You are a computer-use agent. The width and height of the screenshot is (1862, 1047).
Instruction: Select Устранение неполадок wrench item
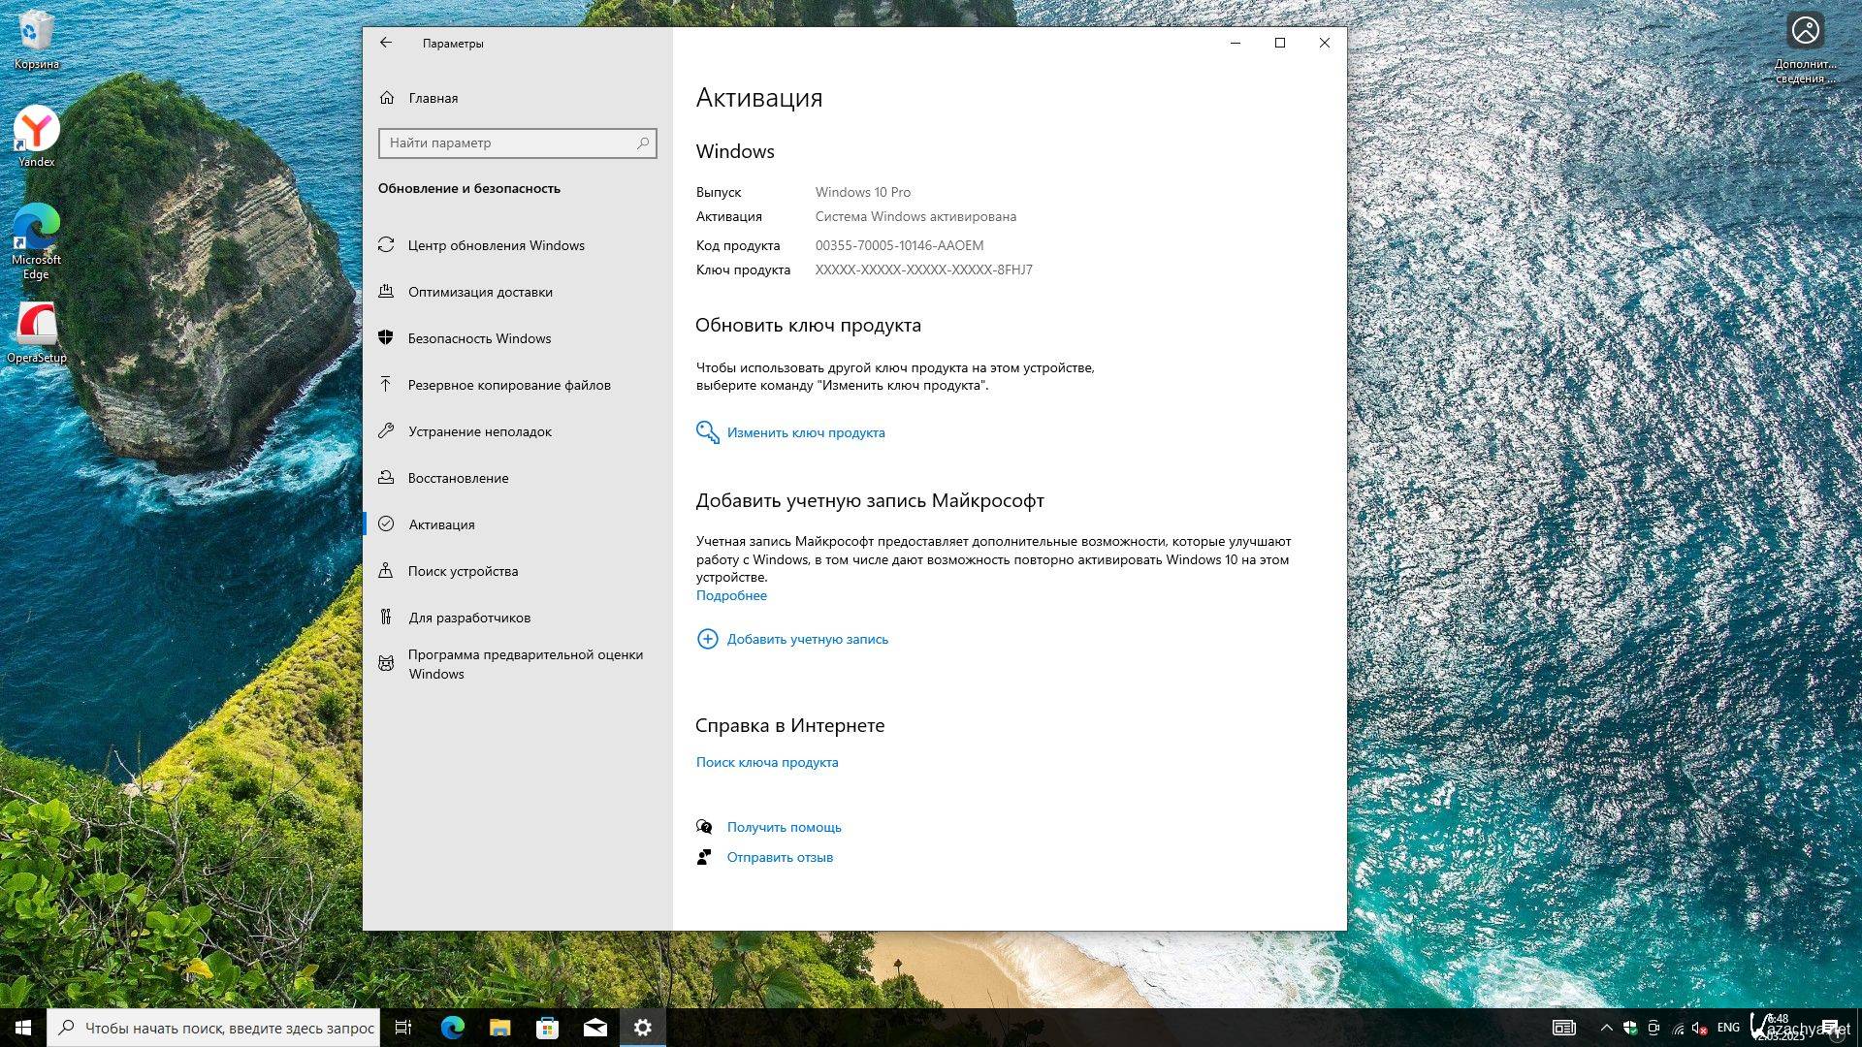tap(479, 431)
